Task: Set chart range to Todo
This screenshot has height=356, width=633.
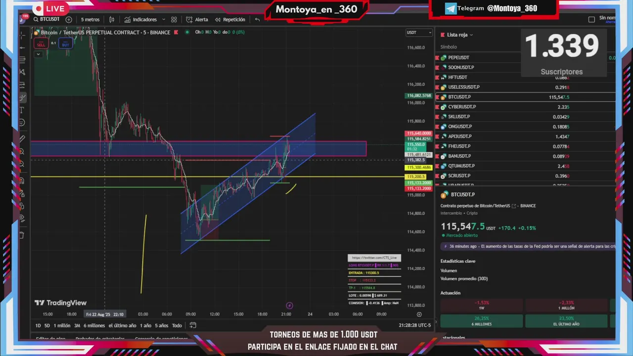Action: [177, 325]
